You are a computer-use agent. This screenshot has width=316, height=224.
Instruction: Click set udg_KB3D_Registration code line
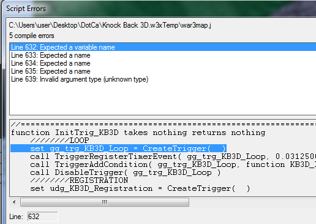pyautogui.click(x=140, y=188)
